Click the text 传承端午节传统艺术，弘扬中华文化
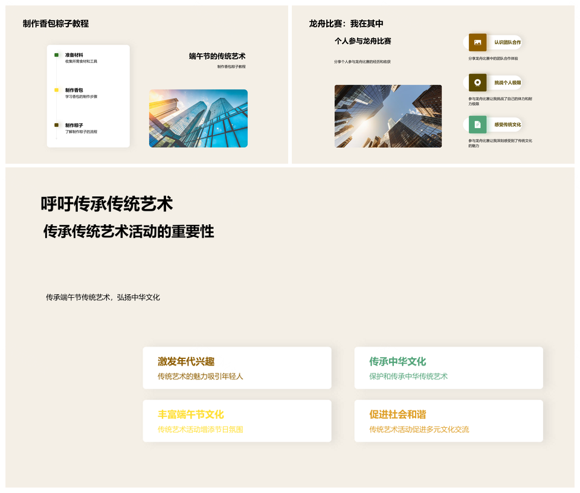 point(103,297)
